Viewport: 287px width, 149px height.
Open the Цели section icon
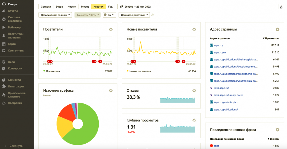click(4, 62)
